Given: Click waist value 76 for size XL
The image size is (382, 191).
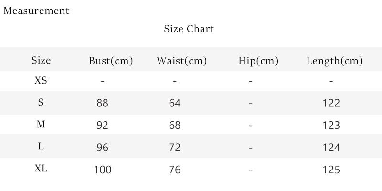Looking at the screenshot, I should click(175, 170).
